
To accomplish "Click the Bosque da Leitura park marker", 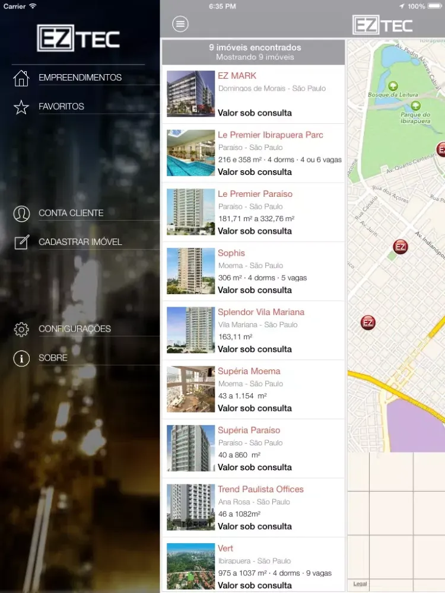I will (393, 86).
